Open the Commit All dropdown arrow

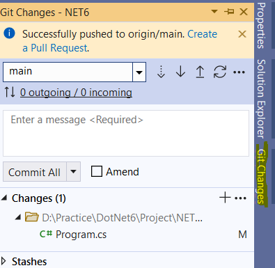click(73, 172)
